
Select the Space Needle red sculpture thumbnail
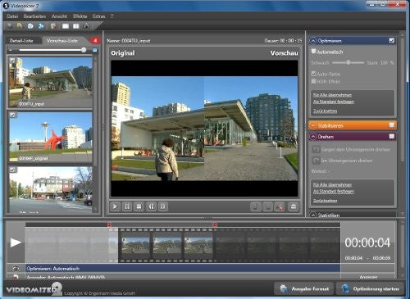51,136
